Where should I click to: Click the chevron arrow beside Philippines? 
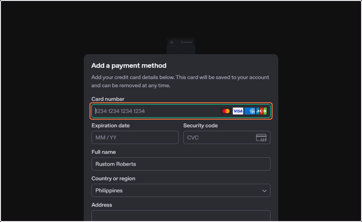[x=264, y=191]
